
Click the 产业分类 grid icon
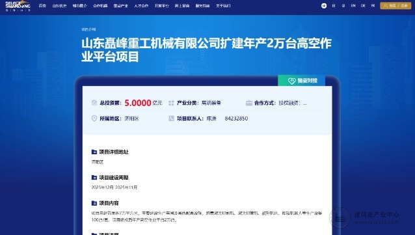point(171,103)
